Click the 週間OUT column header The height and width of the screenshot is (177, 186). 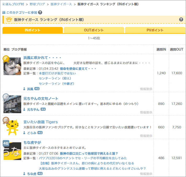coord(177,49)
